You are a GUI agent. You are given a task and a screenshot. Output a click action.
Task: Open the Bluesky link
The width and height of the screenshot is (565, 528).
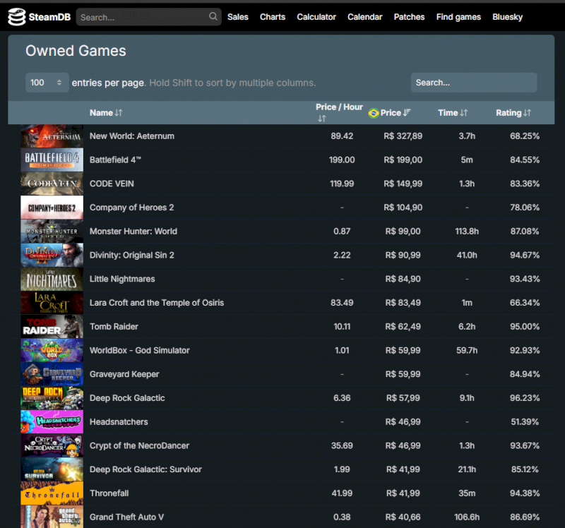(x=508, y=17)
